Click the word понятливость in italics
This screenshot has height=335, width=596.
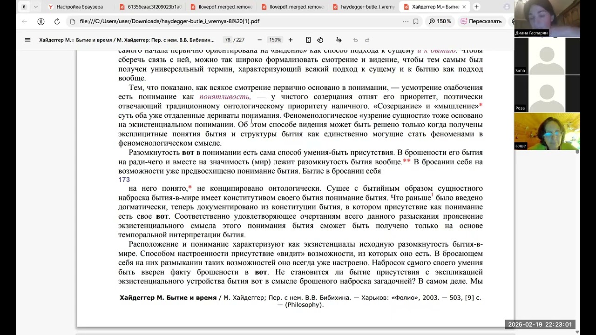point(225,97)
